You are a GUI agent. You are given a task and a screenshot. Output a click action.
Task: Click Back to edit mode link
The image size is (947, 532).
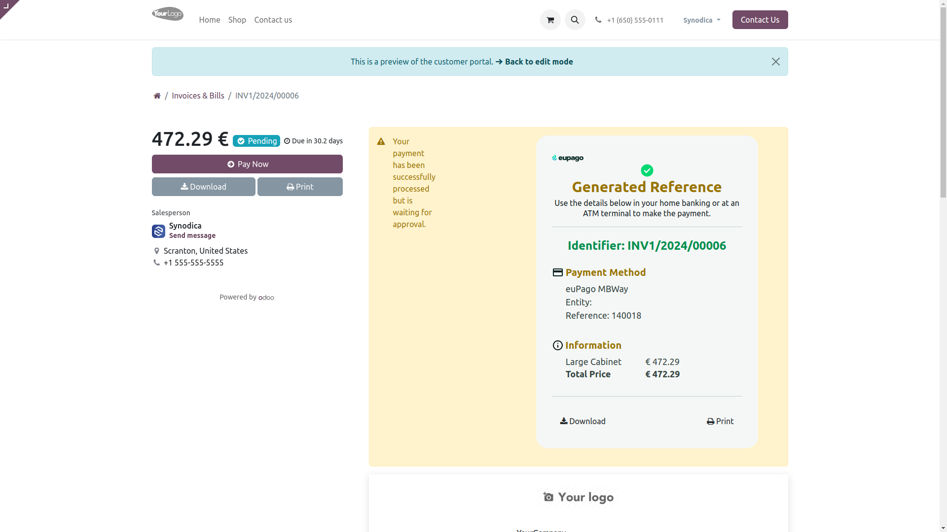(x=534, y=62)
